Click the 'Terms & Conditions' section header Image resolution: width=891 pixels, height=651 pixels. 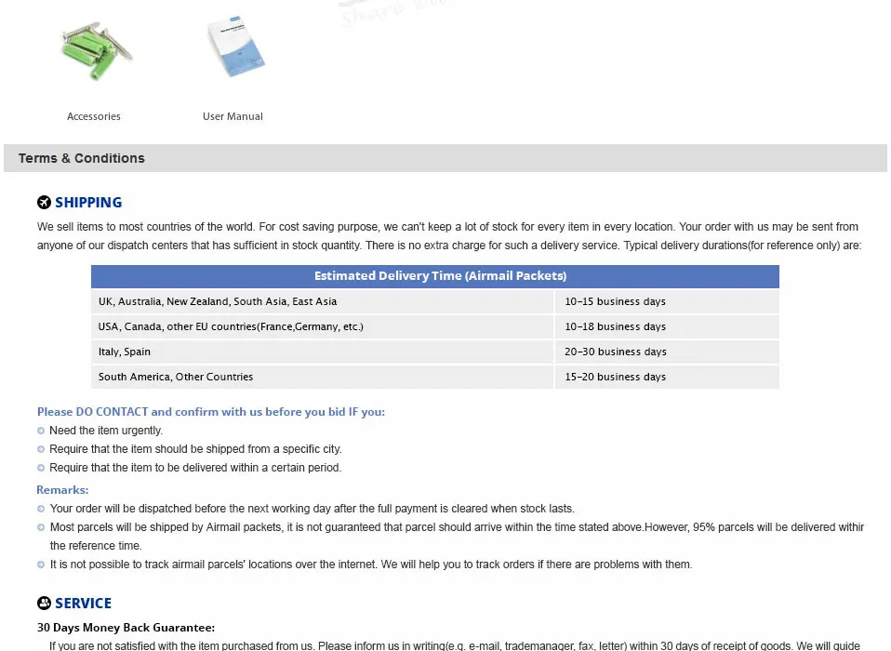(x=445, y=158)
